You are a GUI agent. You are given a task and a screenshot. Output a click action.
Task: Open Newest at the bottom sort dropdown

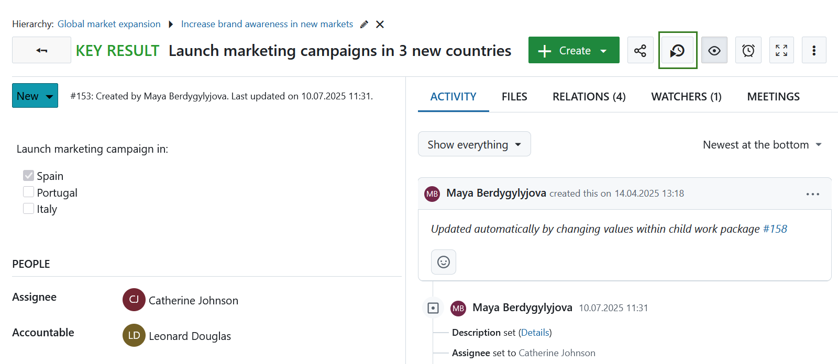point(762,145)
